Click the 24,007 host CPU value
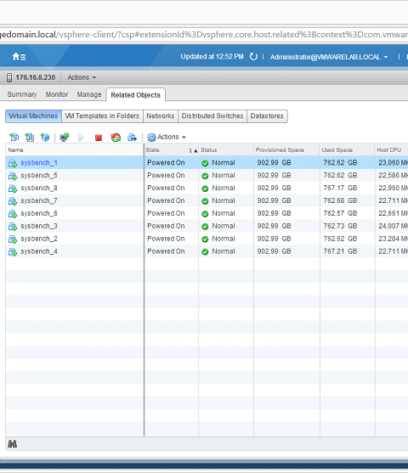The width and height of the screenshot is (408, 473). (393, 226)
